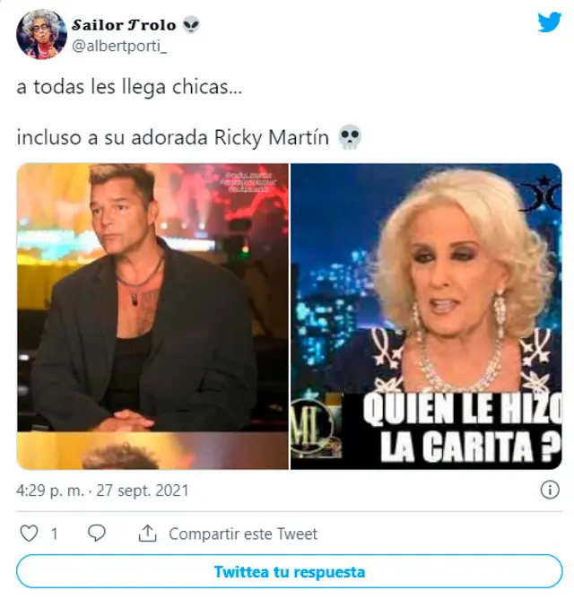
Task: Open left photo of man in jacket
Action: coord(152,317)
